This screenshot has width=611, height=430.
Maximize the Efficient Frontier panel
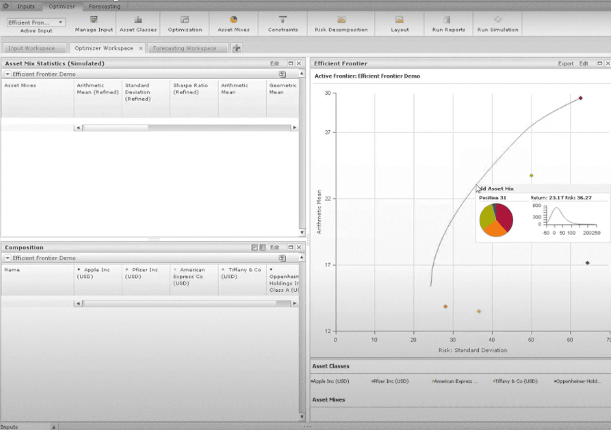pos(600,63)
